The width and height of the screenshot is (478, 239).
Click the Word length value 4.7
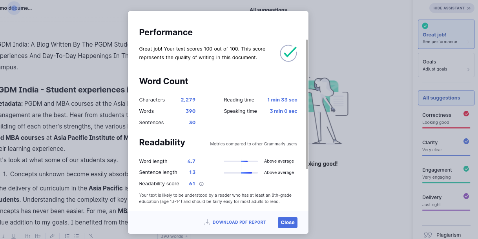[x=191, y=161]
